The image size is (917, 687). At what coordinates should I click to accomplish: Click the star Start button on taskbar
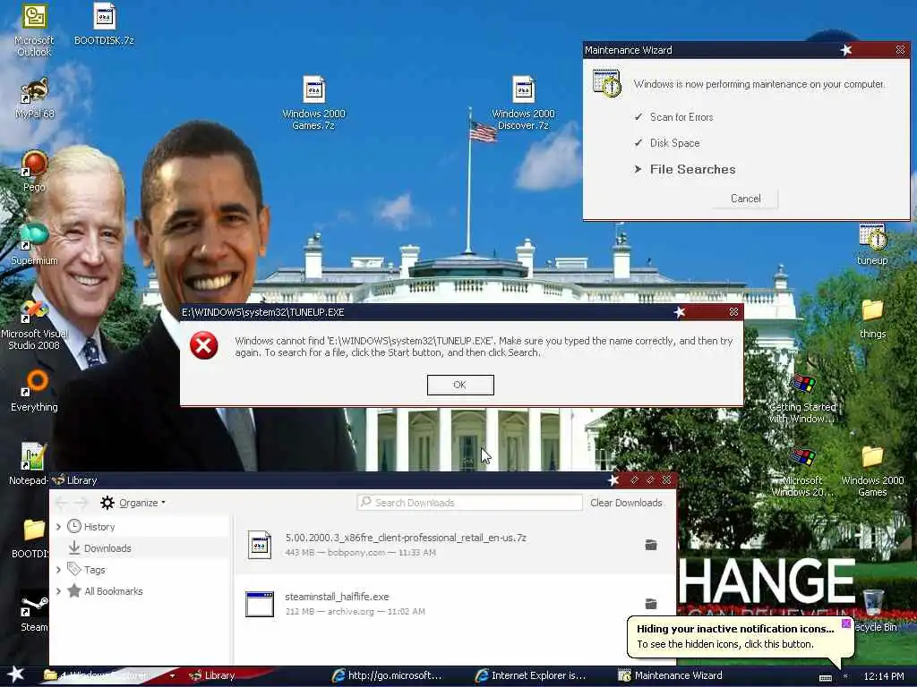click(x=16, y=674)
